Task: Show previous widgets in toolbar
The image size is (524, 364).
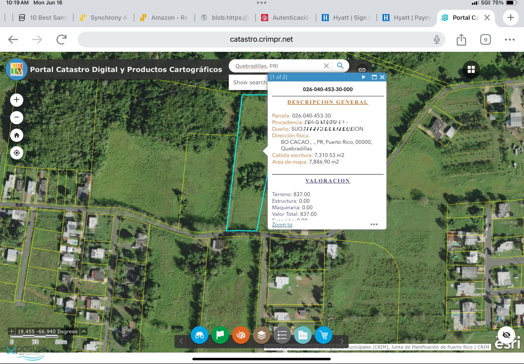Action: (181, 341)
